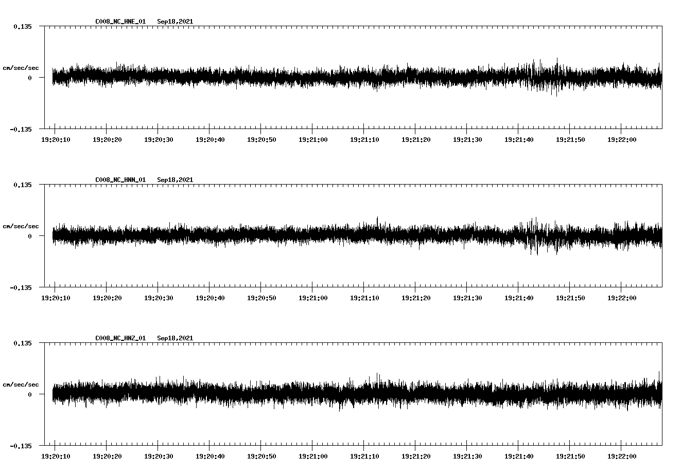This screenshot has height=475, width=699.
Task: Click 19:21:10 tick label on HNN plot
Action: point(364,298)
